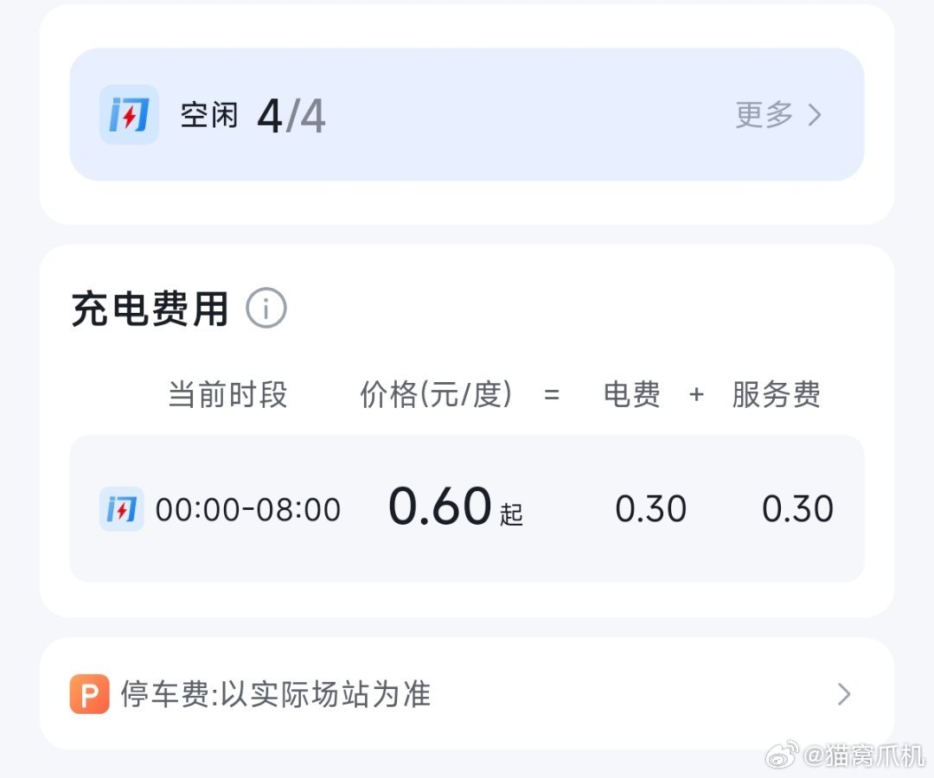Click the 价格(元/度) column header
Screen dimensions: 934x778
(437, 395)
